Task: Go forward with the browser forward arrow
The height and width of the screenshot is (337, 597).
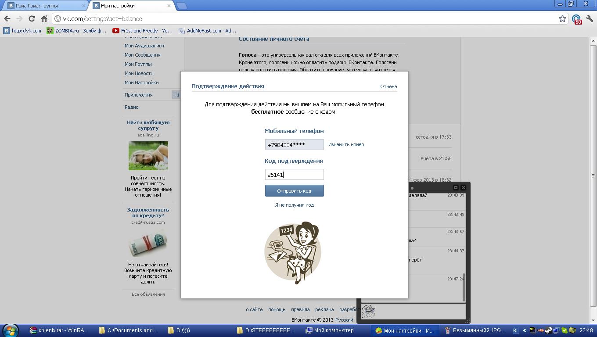Action: (19, 19)
